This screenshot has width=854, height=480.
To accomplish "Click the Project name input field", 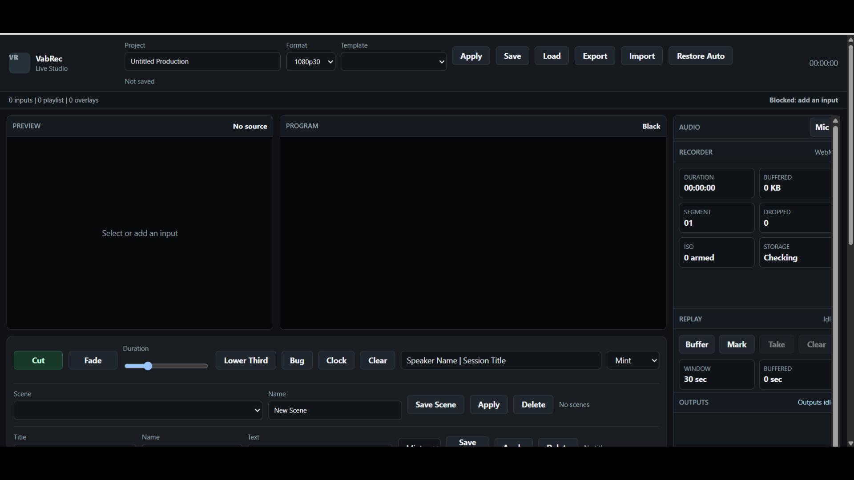I will click(x=202, y=61).
